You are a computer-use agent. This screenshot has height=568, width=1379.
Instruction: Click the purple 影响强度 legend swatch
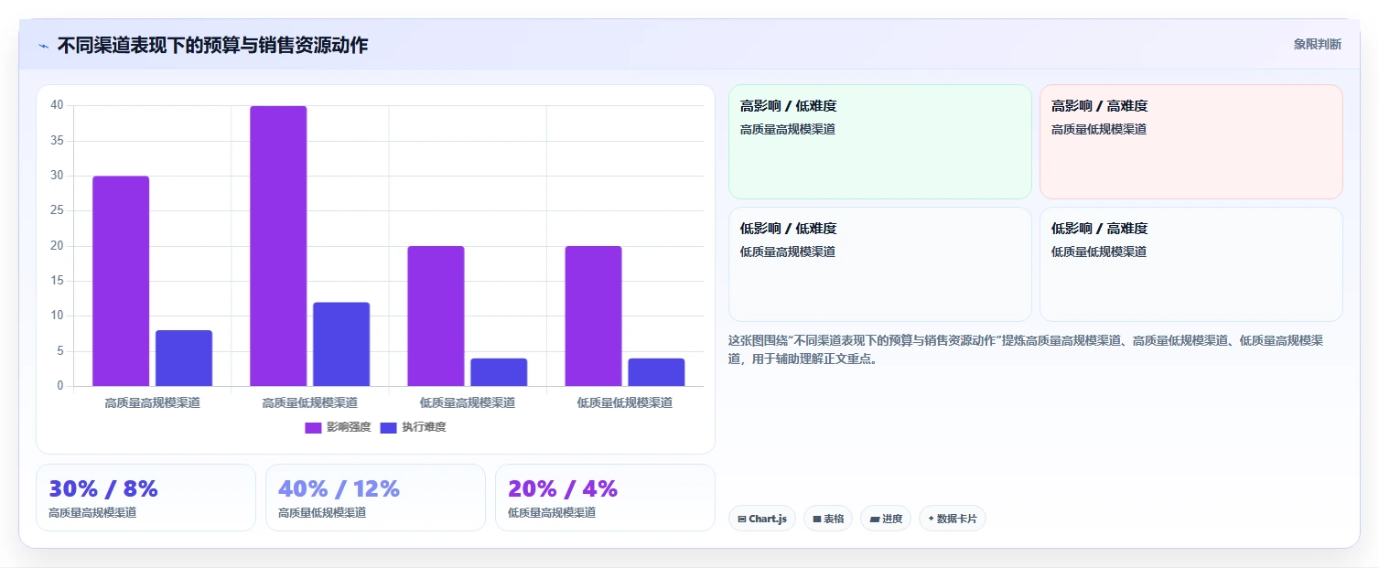pyautogui.click(x=313, y=428)
